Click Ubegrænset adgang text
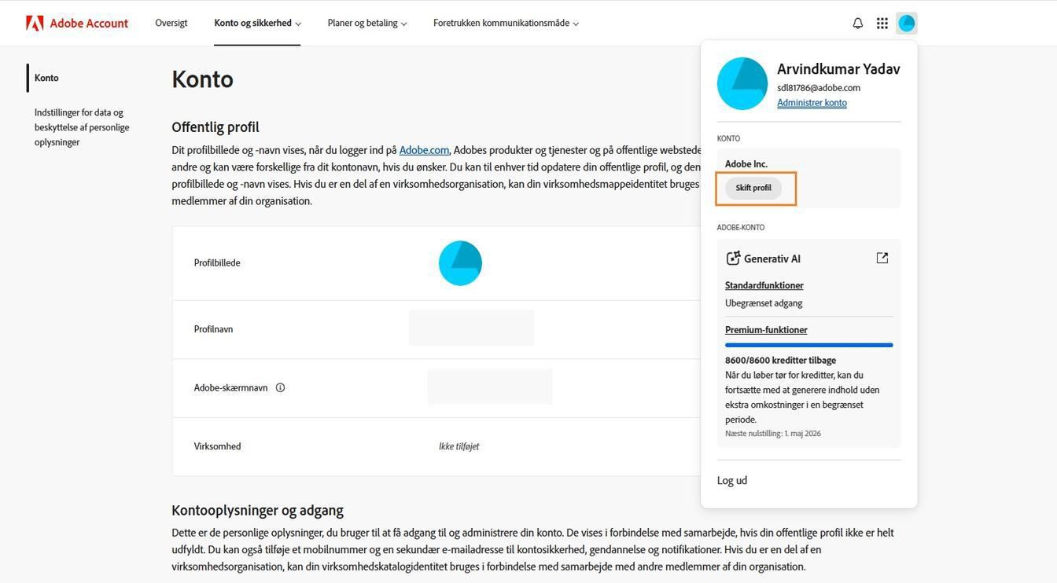 764,302
